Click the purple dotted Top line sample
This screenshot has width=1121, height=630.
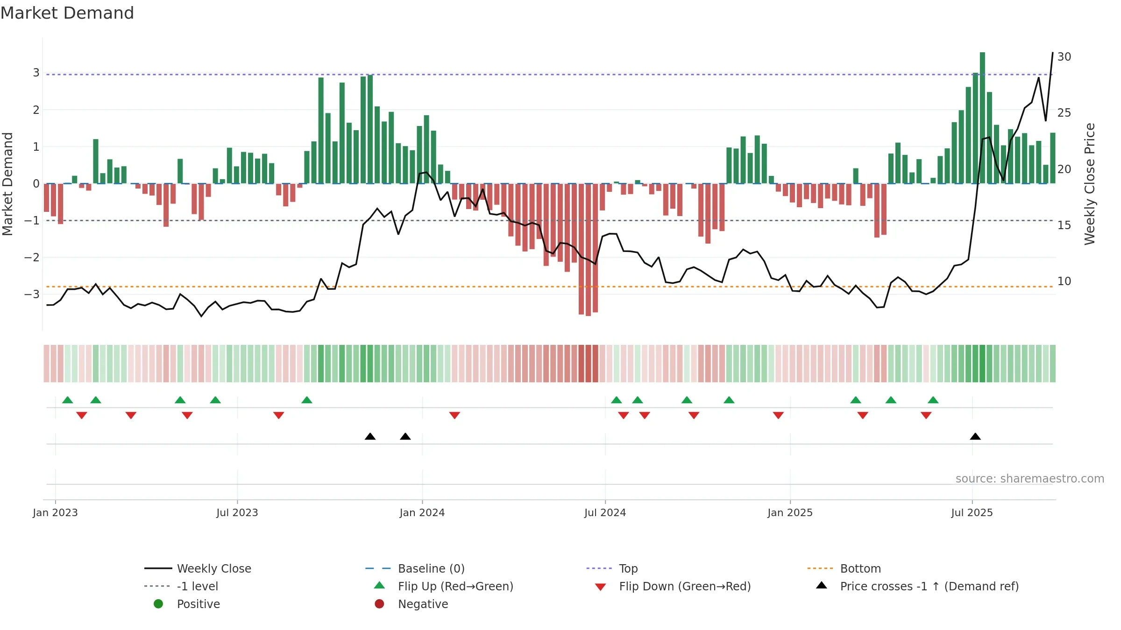(599, 568)
